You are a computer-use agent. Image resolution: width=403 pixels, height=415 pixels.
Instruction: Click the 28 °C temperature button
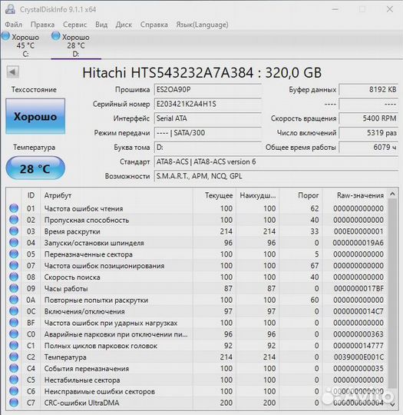pyautogui.click(x=35, y=168)
